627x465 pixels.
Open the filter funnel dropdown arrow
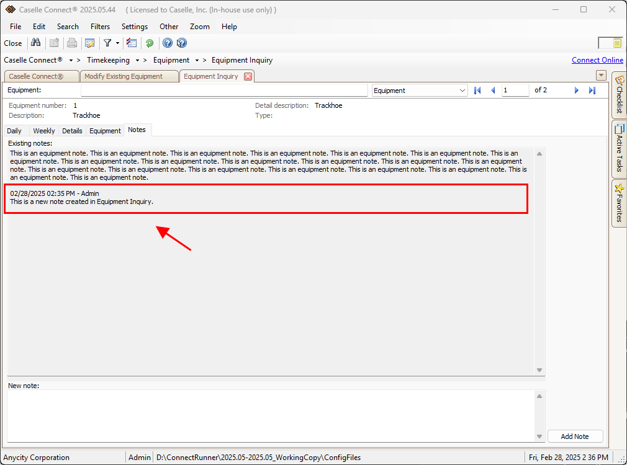tap(117, 43)
